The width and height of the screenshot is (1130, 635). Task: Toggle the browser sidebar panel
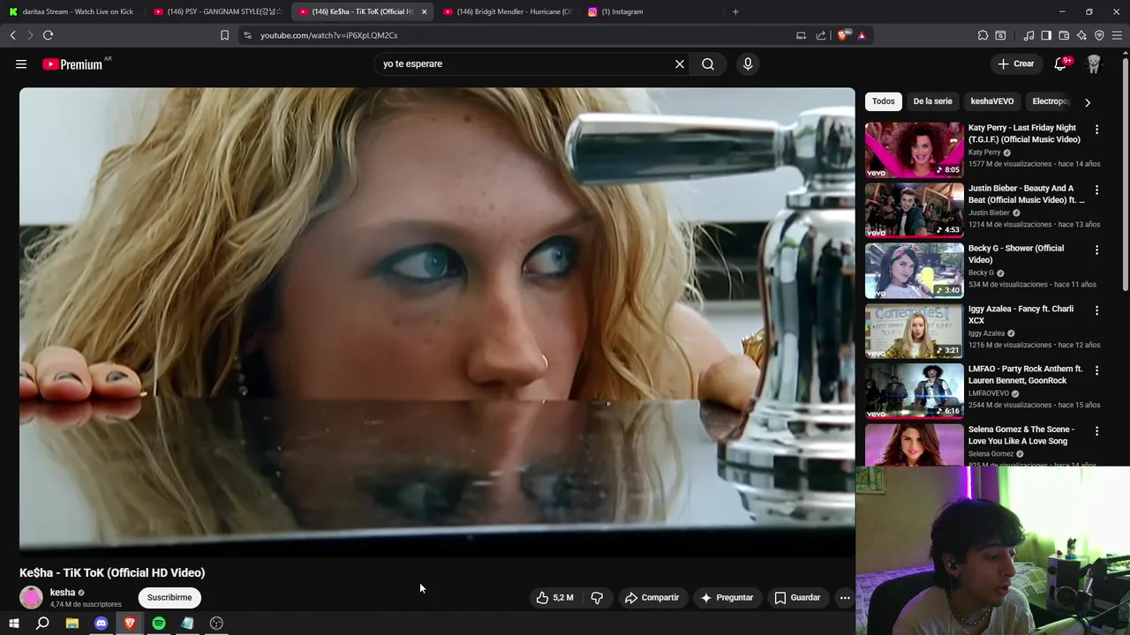tap(1046, 35)
